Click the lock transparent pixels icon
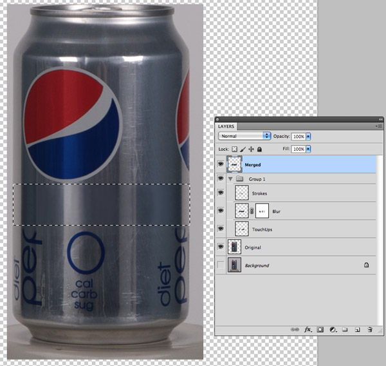 (x=234, y=149)
